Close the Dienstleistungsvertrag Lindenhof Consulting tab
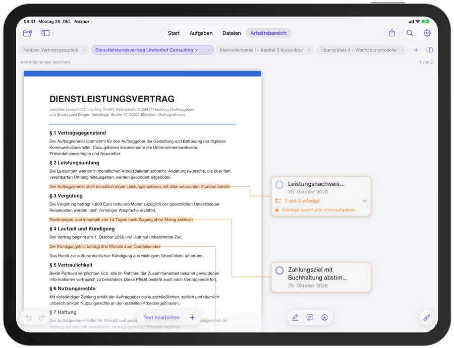 [x=208, y=50]
